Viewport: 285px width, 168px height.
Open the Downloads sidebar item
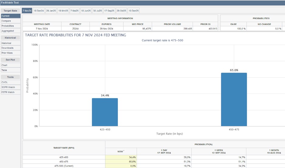coord(11,48)
